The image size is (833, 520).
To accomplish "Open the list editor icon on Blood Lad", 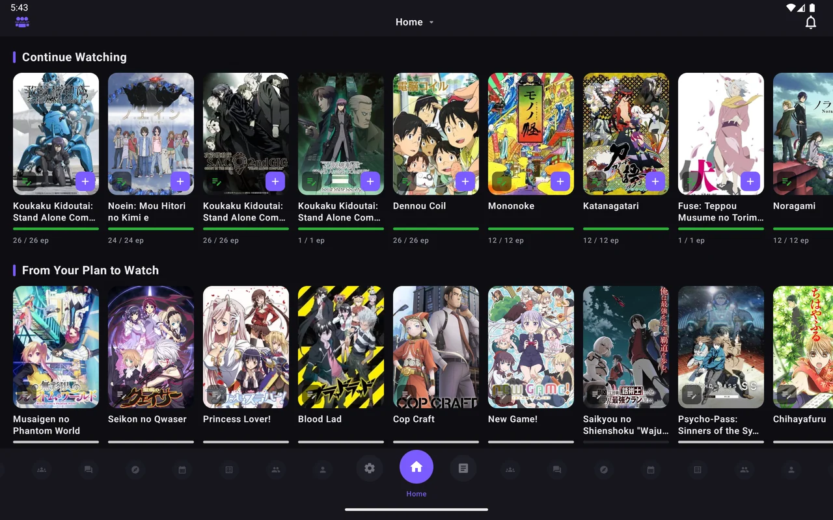I will click(311, 395).
